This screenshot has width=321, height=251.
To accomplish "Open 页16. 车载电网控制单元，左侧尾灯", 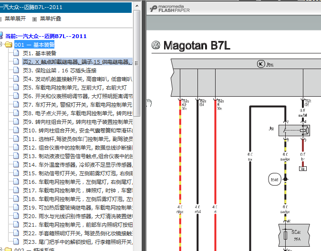I will pyautogui.click(x=78, y=182).
